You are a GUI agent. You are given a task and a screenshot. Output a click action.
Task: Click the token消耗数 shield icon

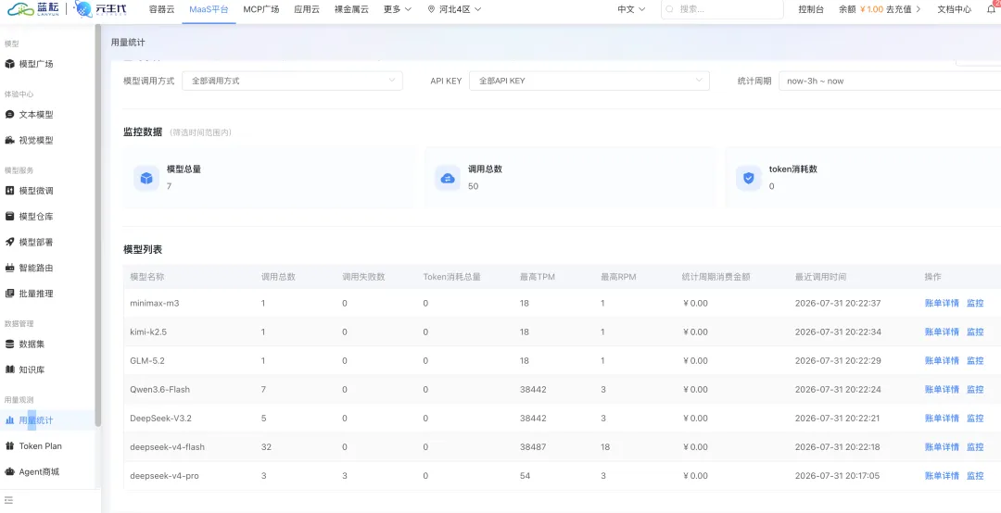(x=748, y=178)
